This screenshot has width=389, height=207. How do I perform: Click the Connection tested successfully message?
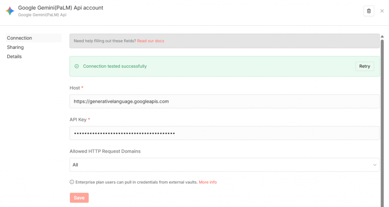[x=115, y=66]
